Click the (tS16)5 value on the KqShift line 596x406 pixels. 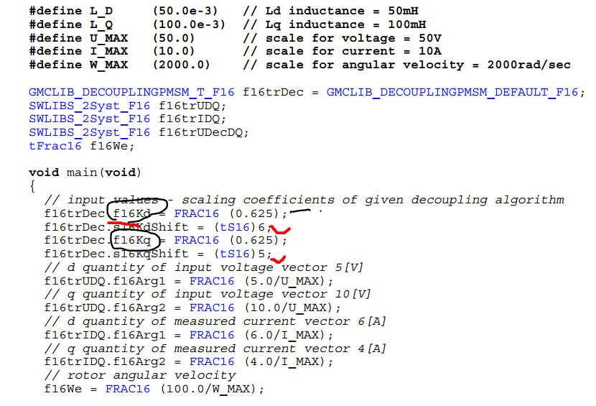240,254
